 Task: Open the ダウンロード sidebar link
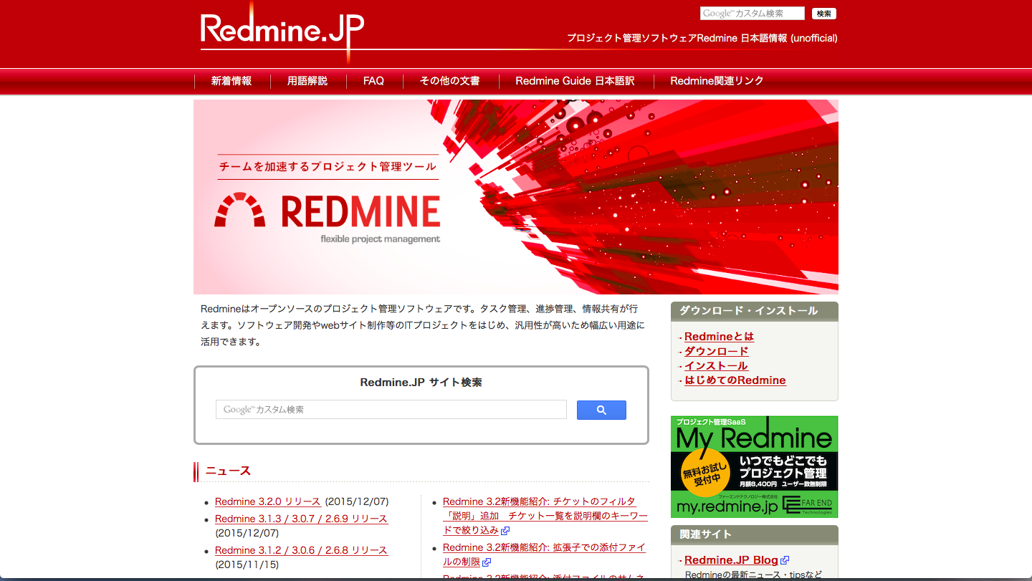[716, 351]
